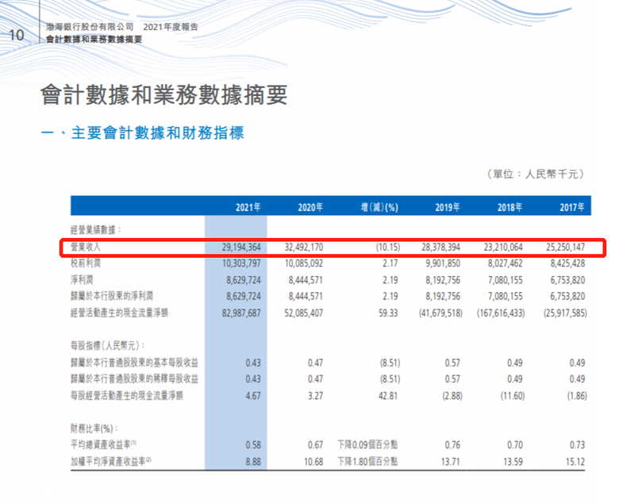Image resolution: width=635 pixels, height=503 pixels.
Task: Click the highlighted 營業收入 revenue row
Action: [317, 248]
